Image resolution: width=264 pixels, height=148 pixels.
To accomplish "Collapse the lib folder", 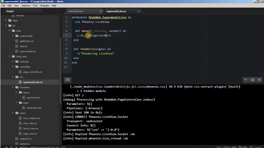I will point(6,25).
